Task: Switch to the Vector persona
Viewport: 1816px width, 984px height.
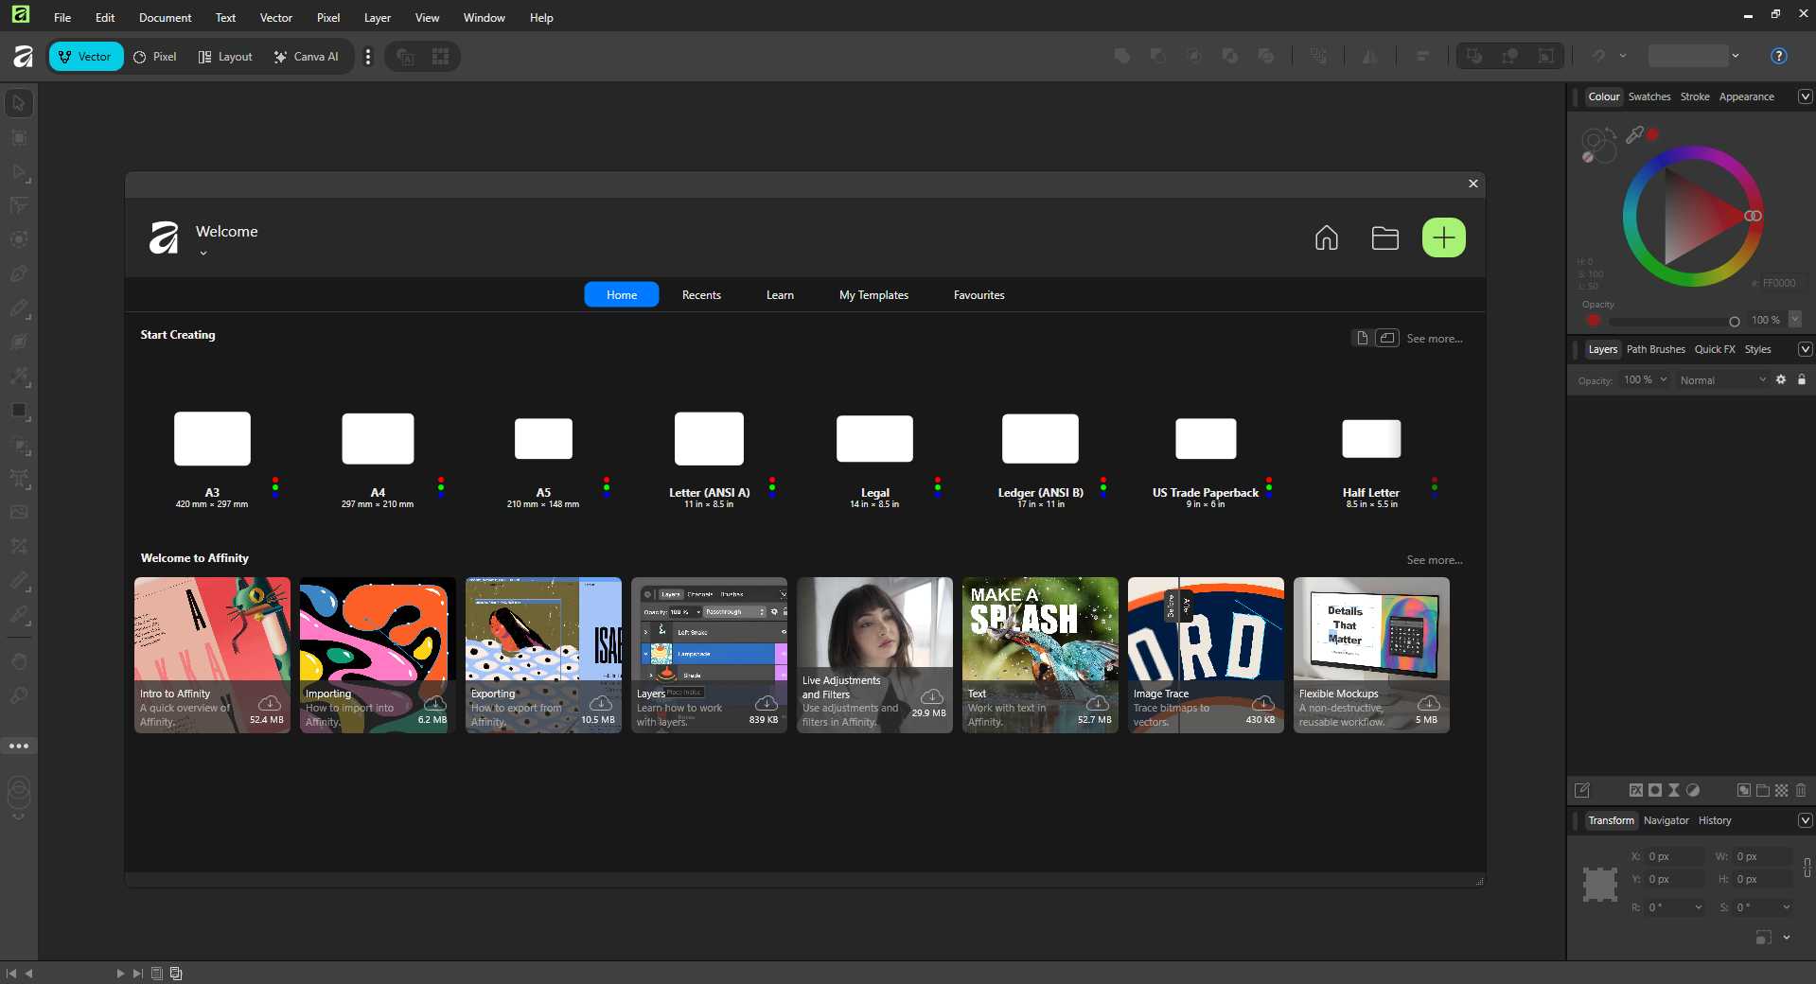Action: pos(86,57)
